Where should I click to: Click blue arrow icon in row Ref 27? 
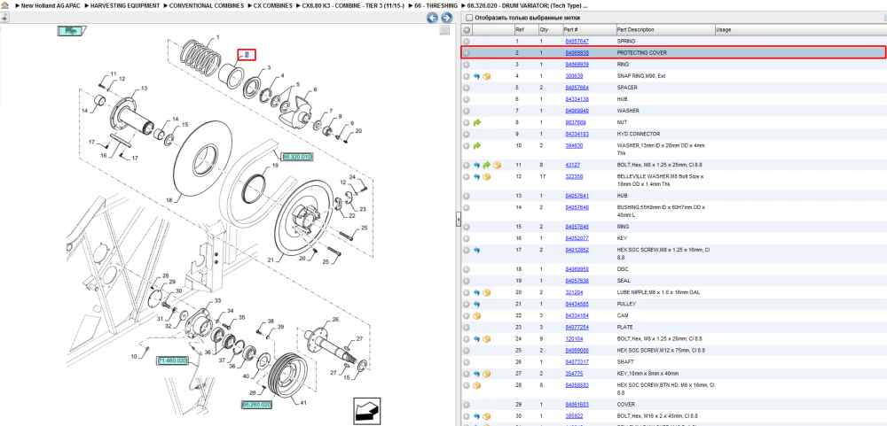(x=477, y=374)
